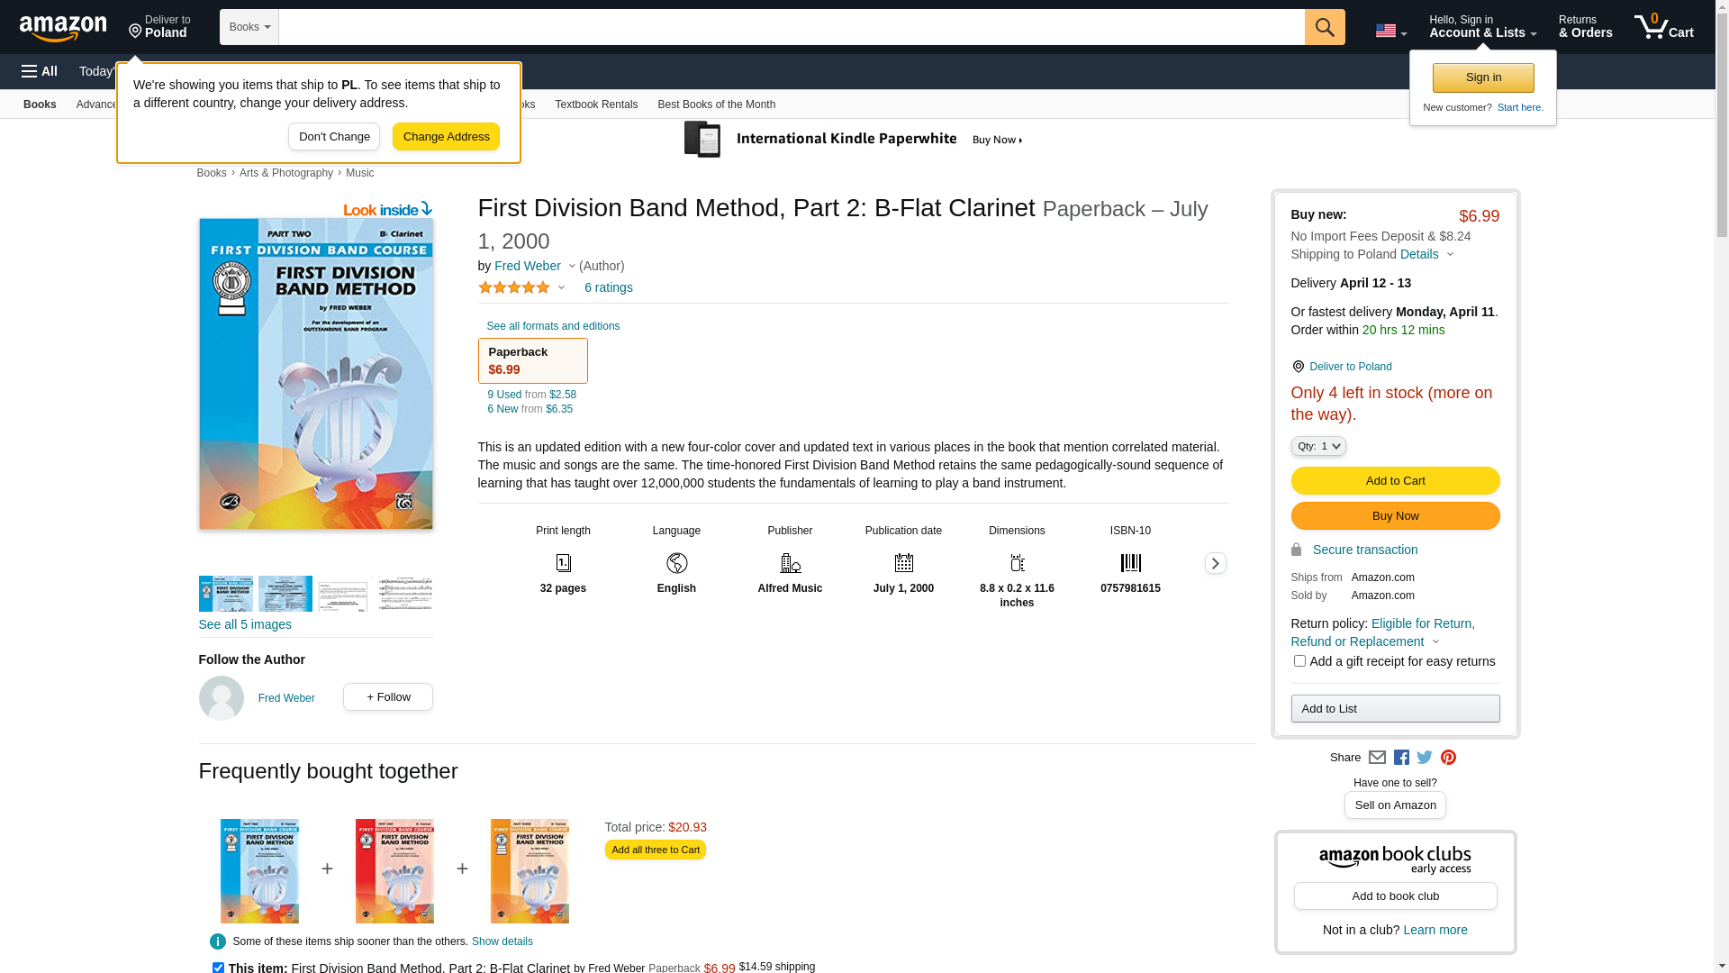Viewport: 1729px width, 973px height.
Task: Enable the gift receipt checkbox
Action: coord(1299,661)
